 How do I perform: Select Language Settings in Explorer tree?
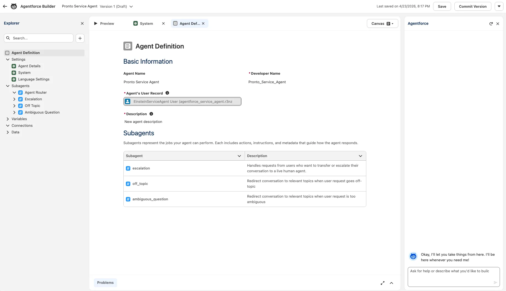click(x=34, y=79)
